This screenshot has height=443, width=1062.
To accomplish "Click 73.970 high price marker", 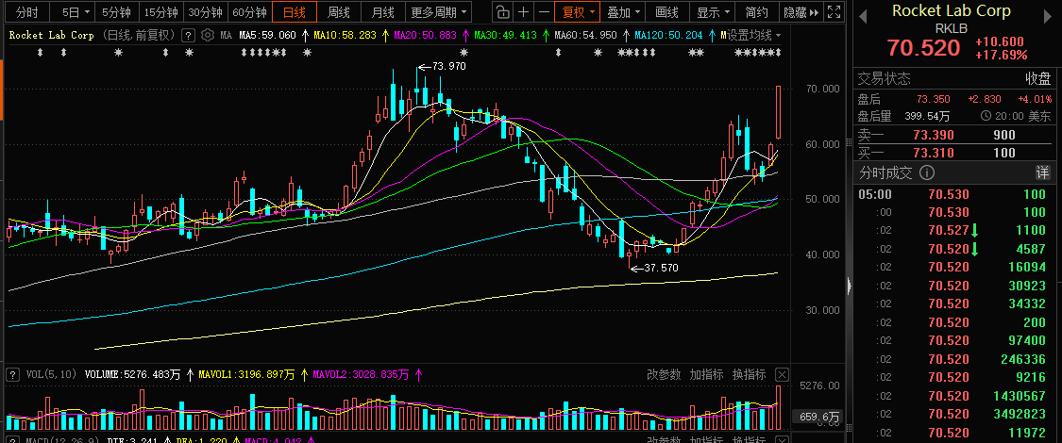I will pos(447,66).
